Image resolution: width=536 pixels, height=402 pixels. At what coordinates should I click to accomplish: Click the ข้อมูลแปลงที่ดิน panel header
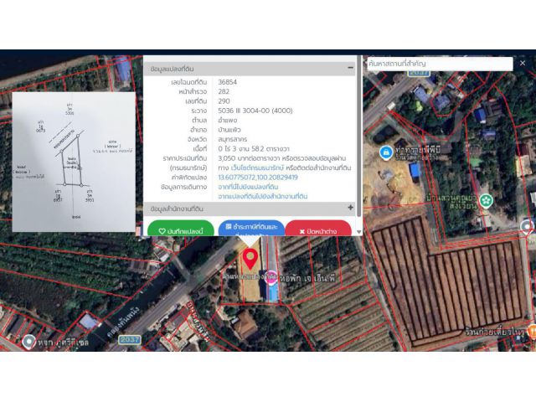tap(250, 69)
